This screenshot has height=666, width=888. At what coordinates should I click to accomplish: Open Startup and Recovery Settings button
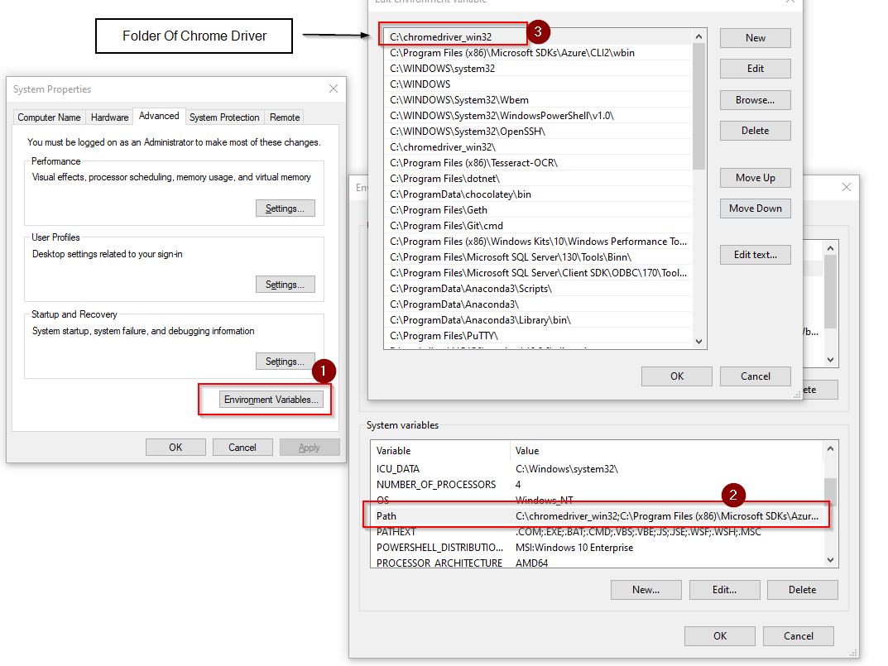pos(286,362)
